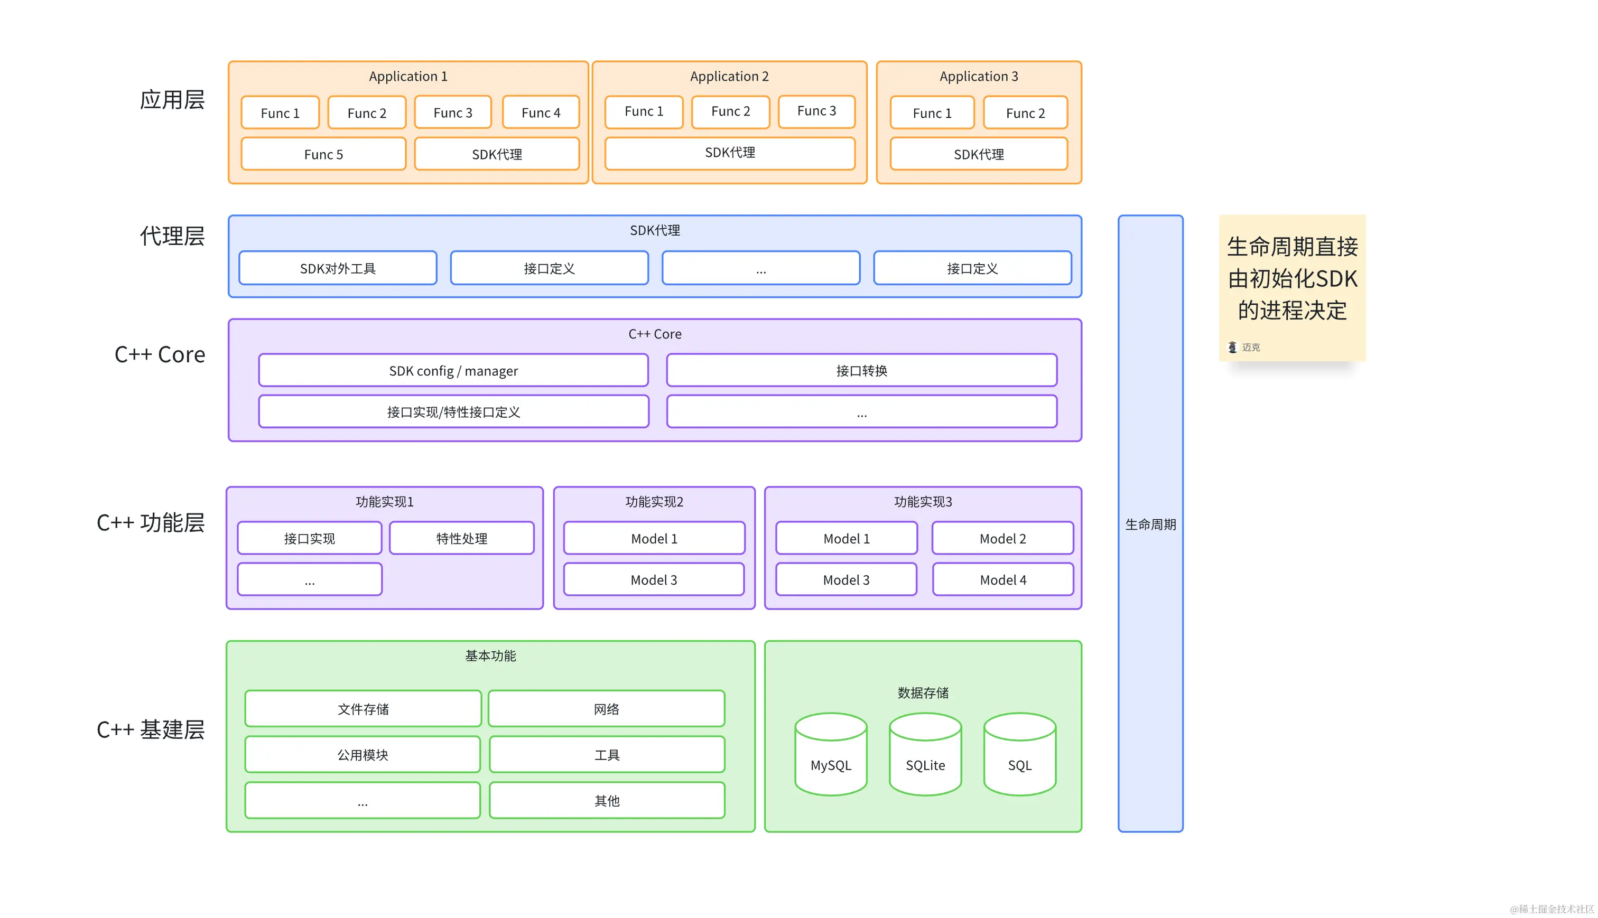Click the tall 生命周期 vertical bar
1598x918 pixels.
pos(1150,524)
